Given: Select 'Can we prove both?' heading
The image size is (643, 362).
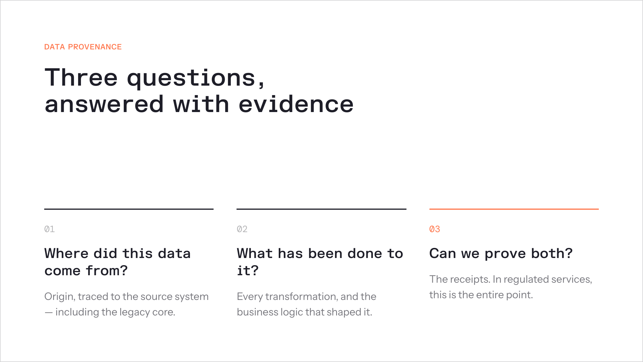Looking at the screenshot, I should pos(501,254).
